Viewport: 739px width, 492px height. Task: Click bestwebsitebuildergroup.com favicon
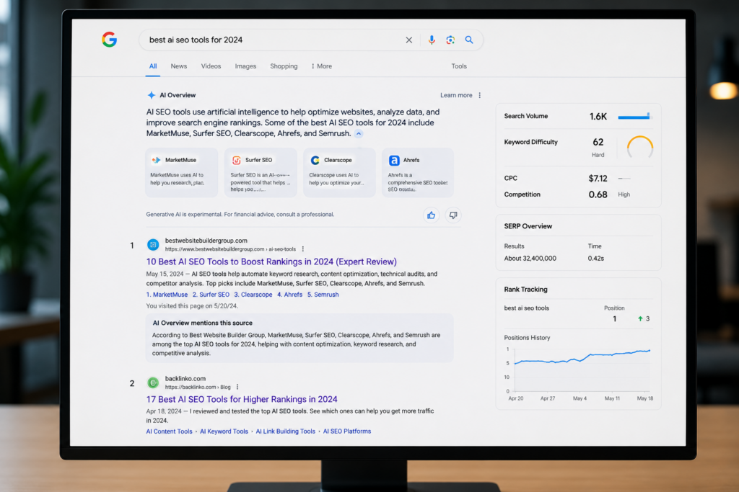153,245
